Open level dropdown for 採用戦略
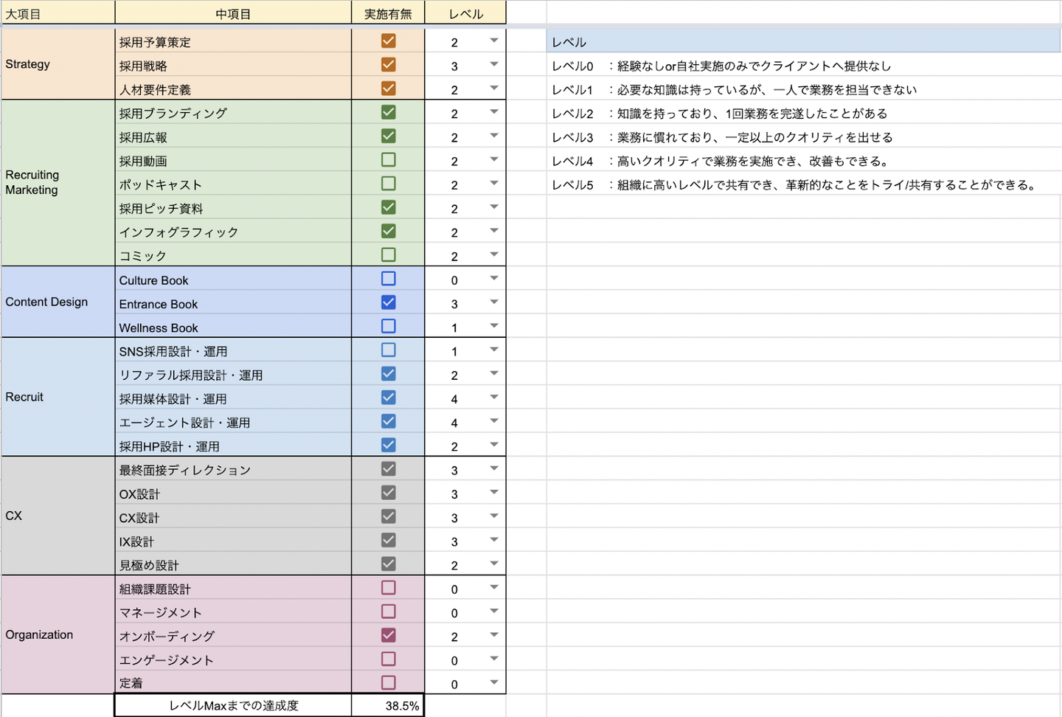The image size is (1062, 717). (x=494, y=65)
